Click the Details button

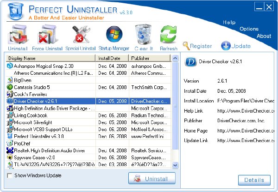[254, 180]
